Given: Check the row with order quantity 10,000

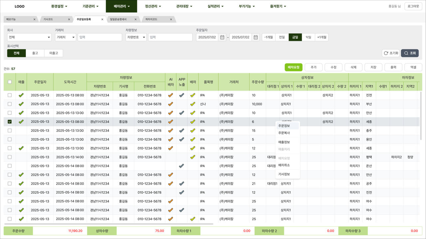Looking at the screenshot, I should pos(10,104).
